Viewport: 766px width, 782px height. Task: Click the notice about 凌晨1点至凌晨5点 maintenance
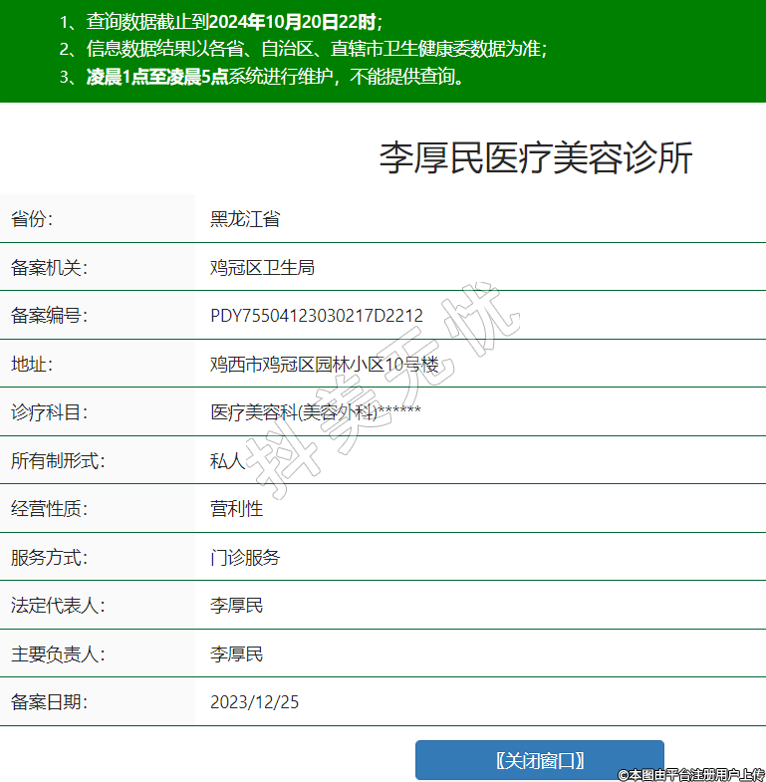pos(276,77)
